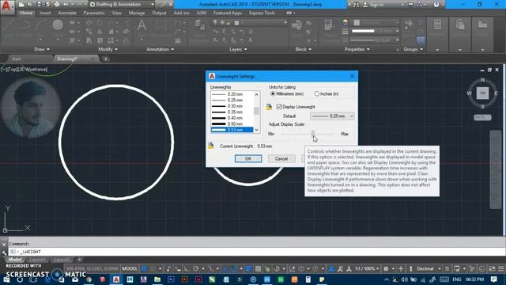Expand the Properties panel flyout

coord(357,49)
